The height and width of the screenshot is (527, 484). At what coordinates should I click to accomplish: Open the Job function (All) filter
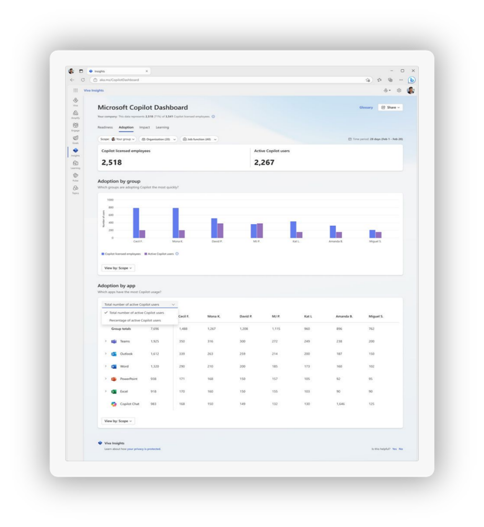pyautogui.click(x=199, y=139)
